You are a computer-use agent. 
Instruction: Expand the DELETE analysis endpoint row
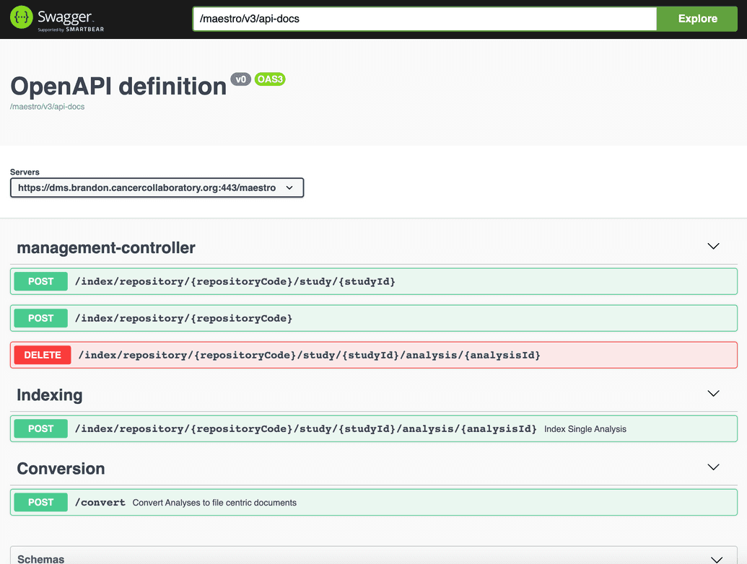click(x=374, y=355)
